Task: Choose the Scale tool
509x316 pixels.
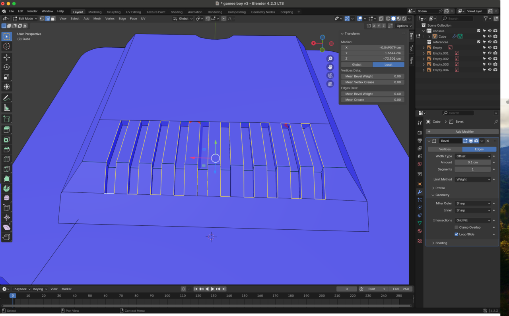Action: [7, 77]
